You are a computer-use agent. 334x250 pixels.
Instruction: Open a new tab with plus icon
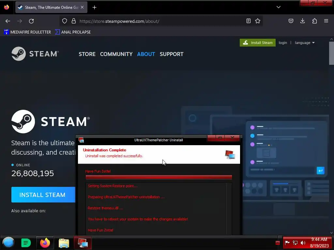point(94,7)
